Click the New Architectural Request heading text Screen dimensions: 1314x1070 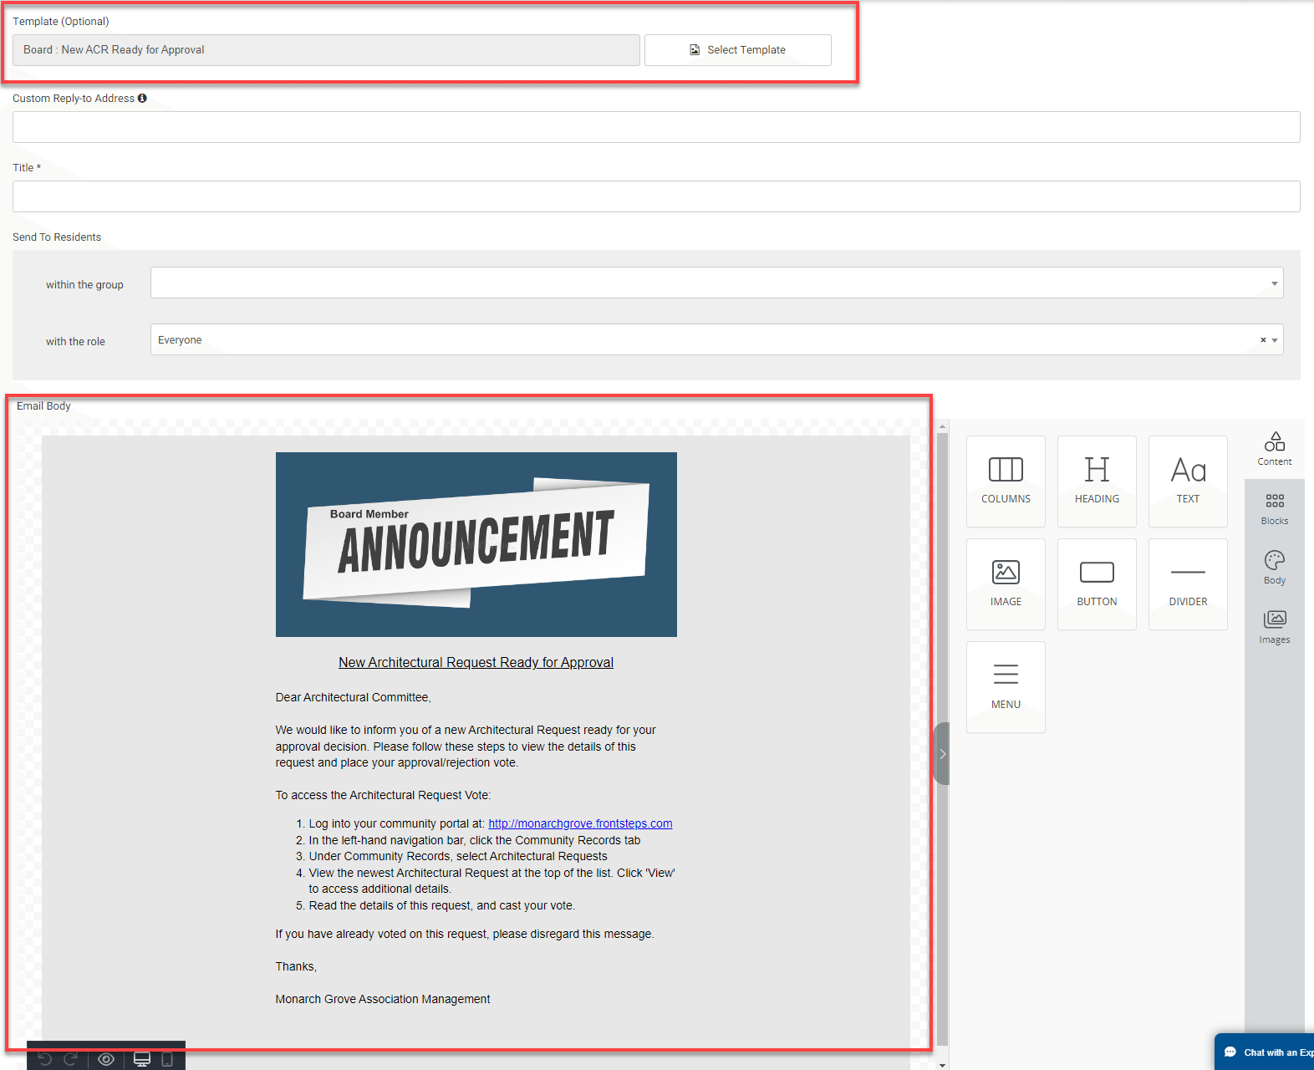(476, 662)
